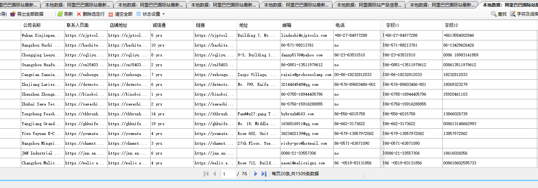The height and width of the screenshot is (188, 538).
Task: Click the bybrush@163.com email cell
Action: coord(307,114)
